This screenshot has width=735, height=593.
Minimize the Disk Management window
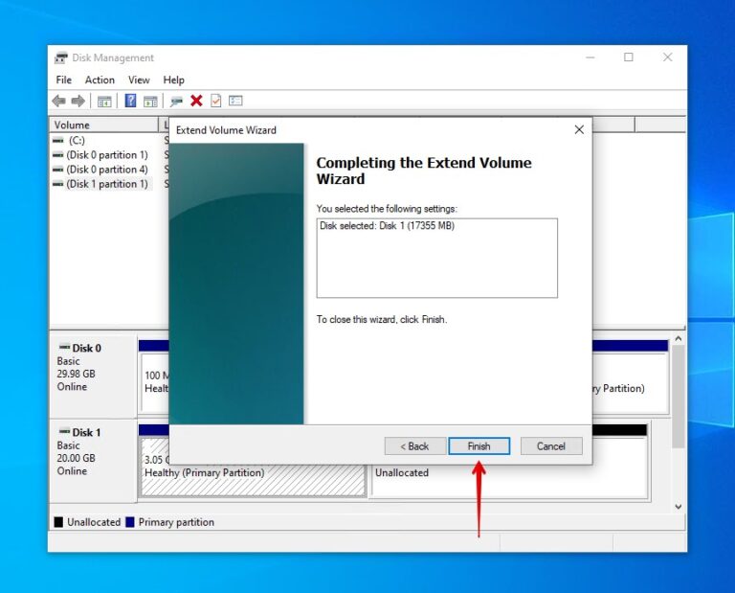click(x=590, y=57)
